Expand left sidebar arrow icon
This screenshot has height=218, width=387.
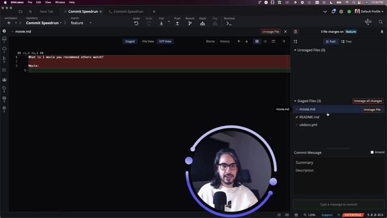(4, 31)
